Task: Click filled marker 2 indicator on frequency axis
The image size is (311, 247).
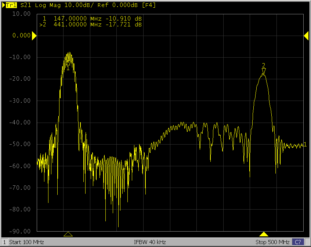Action: tap(264, 234)
